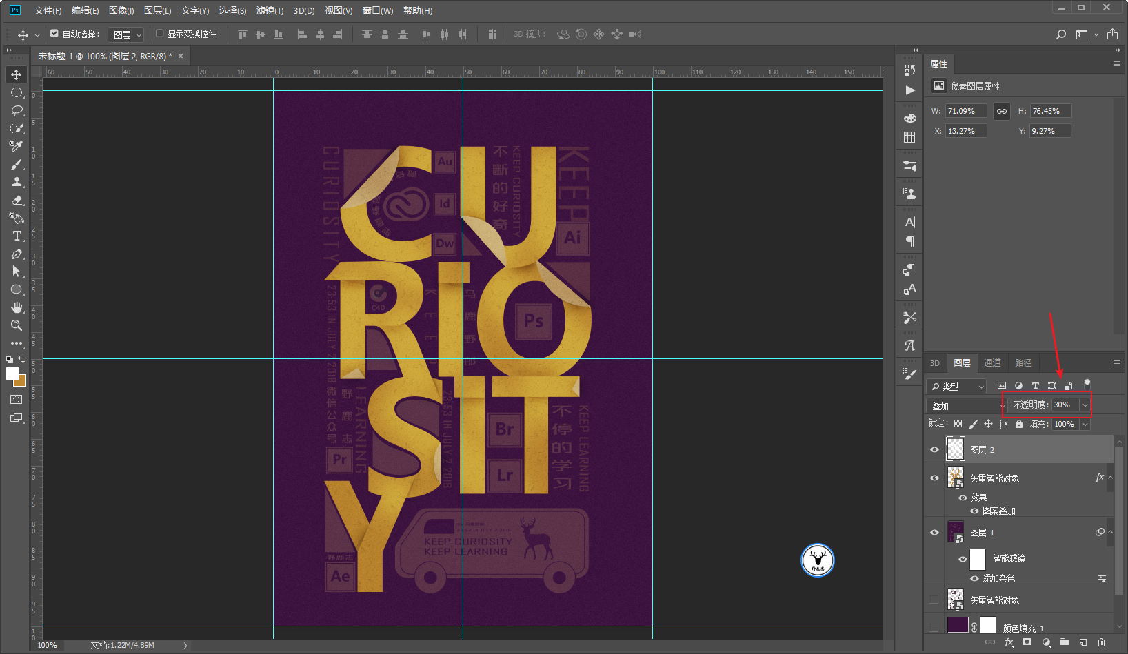
Task: Toggle the layer filter on/off switch
Action: pyautogui.click(x=1087, y=383)
